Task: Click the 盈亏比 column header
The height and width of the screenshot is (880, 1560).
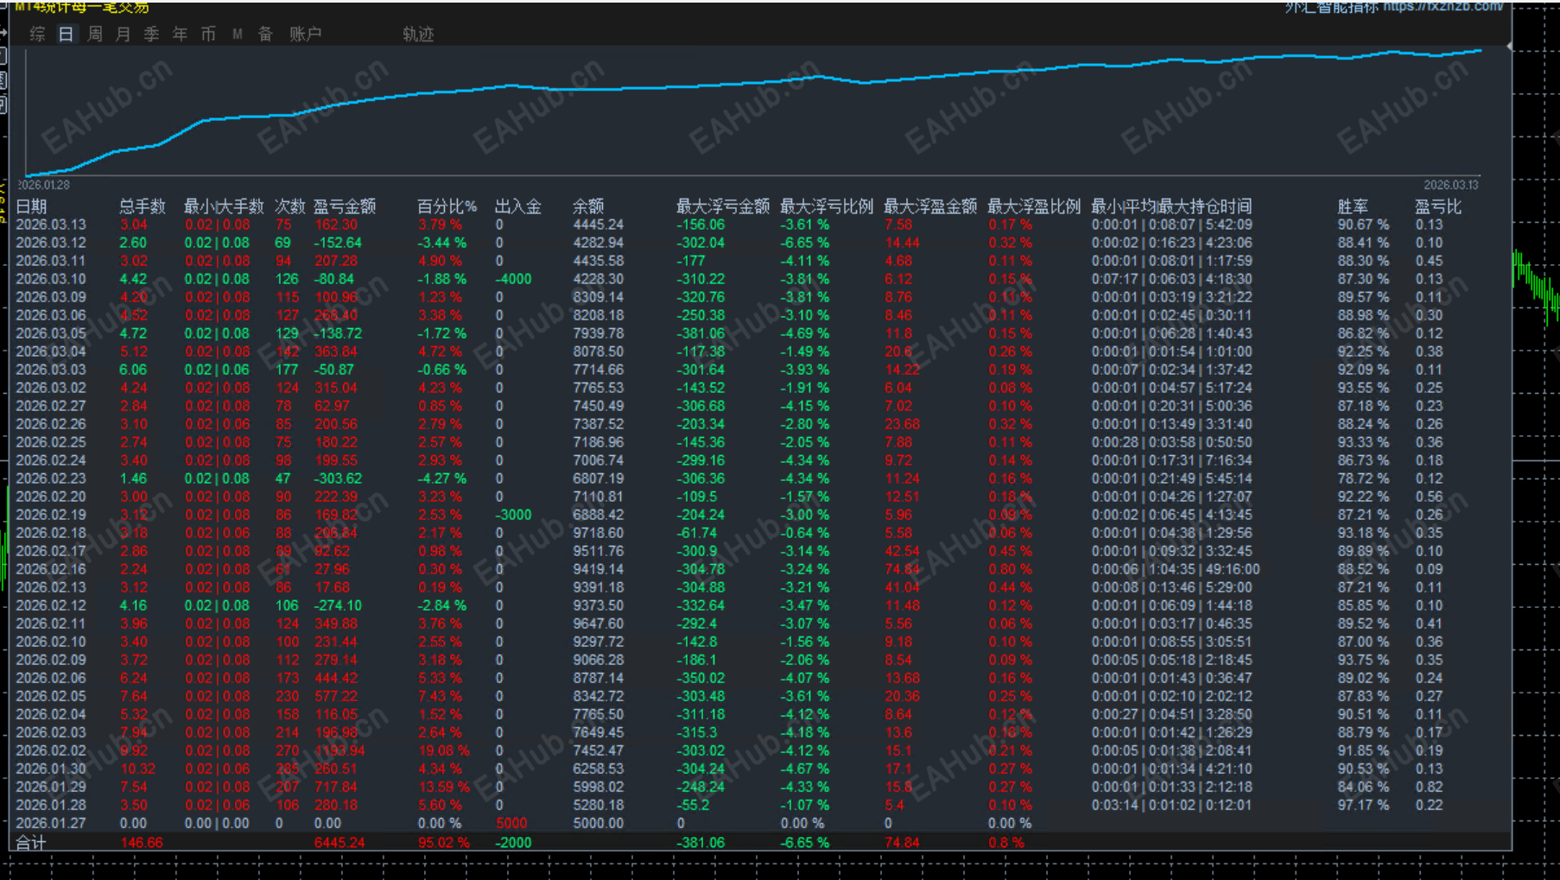Action: [1438, 206]
